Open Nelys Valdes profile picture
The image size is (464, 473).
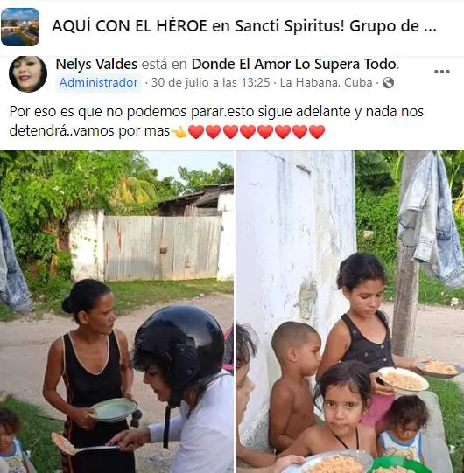[x=28, y=74]
